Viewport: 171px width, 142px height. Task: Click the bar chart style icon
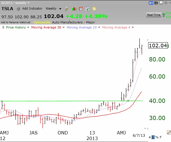point(74,9)
